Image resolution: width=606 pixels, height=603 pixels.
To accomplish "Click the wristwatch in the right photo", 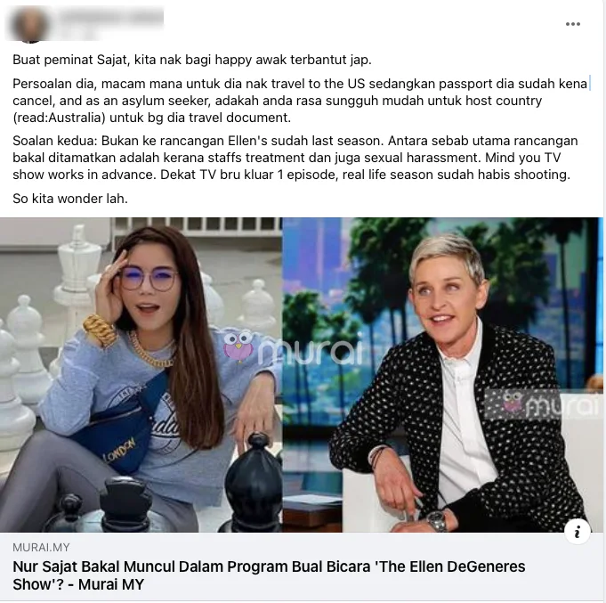I will point(438,521).
